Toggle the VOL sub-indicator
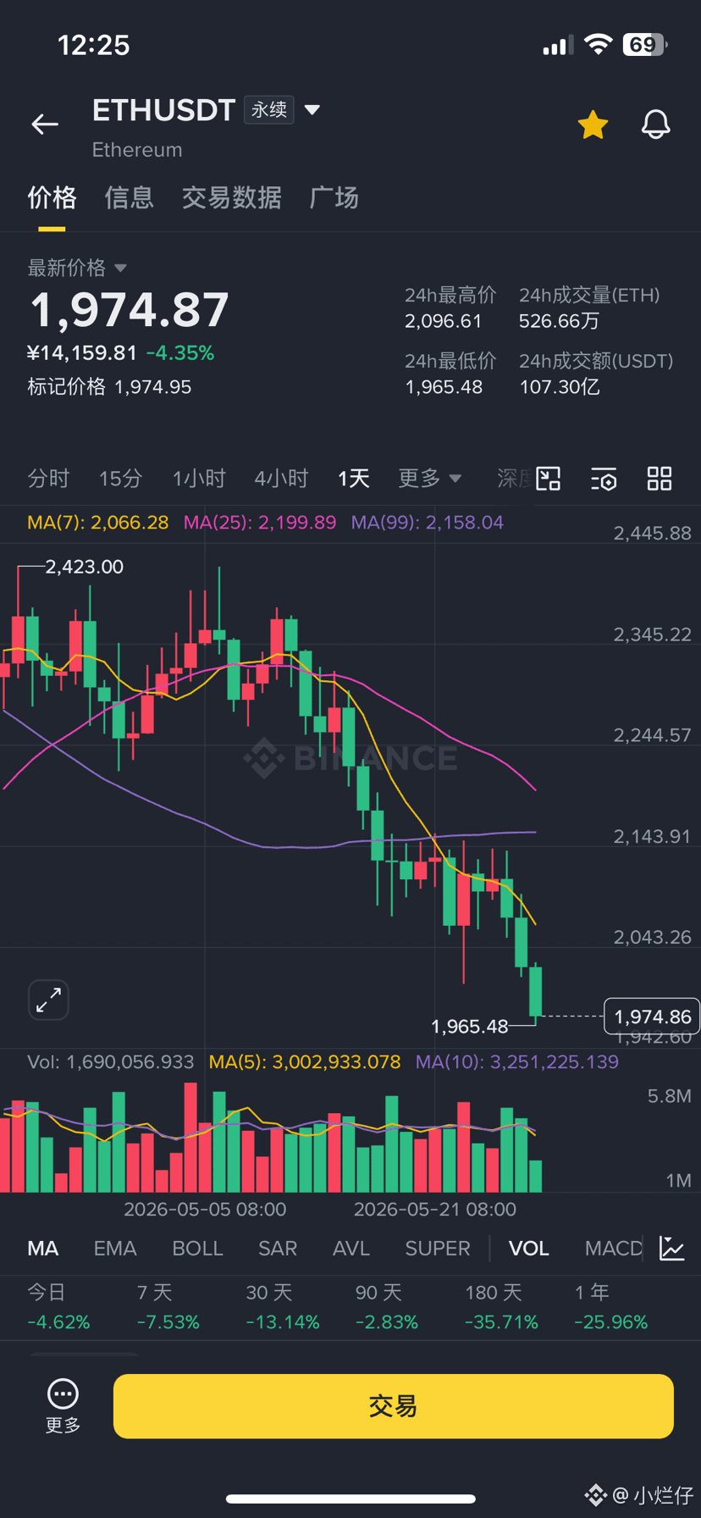 [528, 1249]
